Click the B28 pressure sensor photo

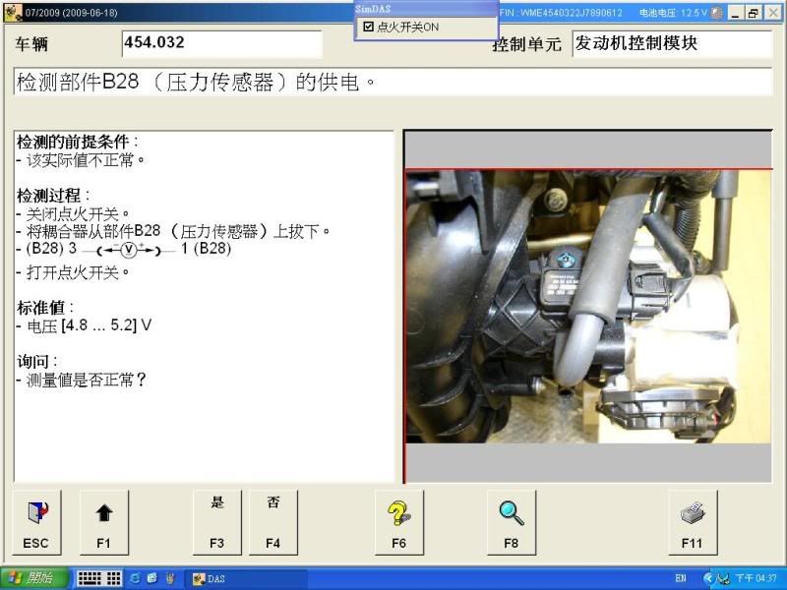(x=589, y=306)
